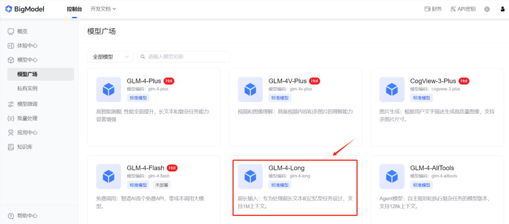
Task: Click the GLM-4V-Plus cube thumbnail
Action: tap(250, 89)
